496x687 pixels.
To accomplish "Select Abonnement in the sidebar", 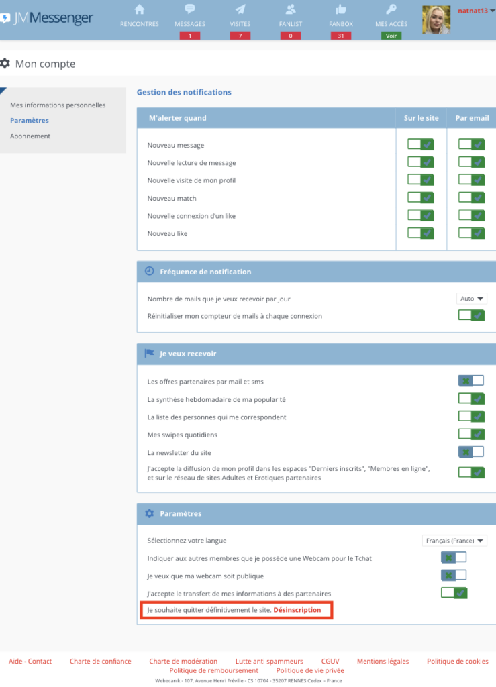I will (x=30, y=136).
